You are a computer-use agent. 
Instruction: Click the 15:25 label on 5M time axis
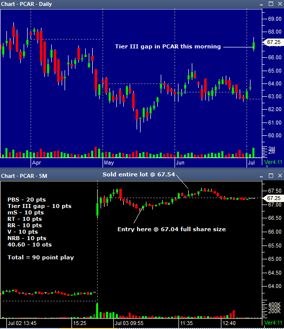click(x=80, y=323)
